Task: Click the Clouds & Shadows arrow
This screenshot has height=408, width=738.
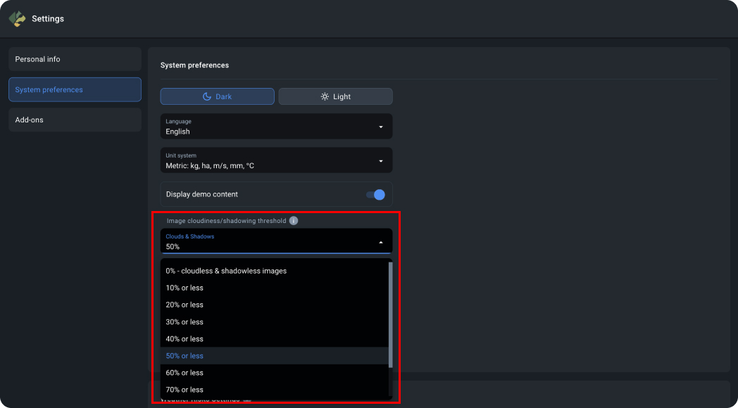Action: (x=381, y=242)
